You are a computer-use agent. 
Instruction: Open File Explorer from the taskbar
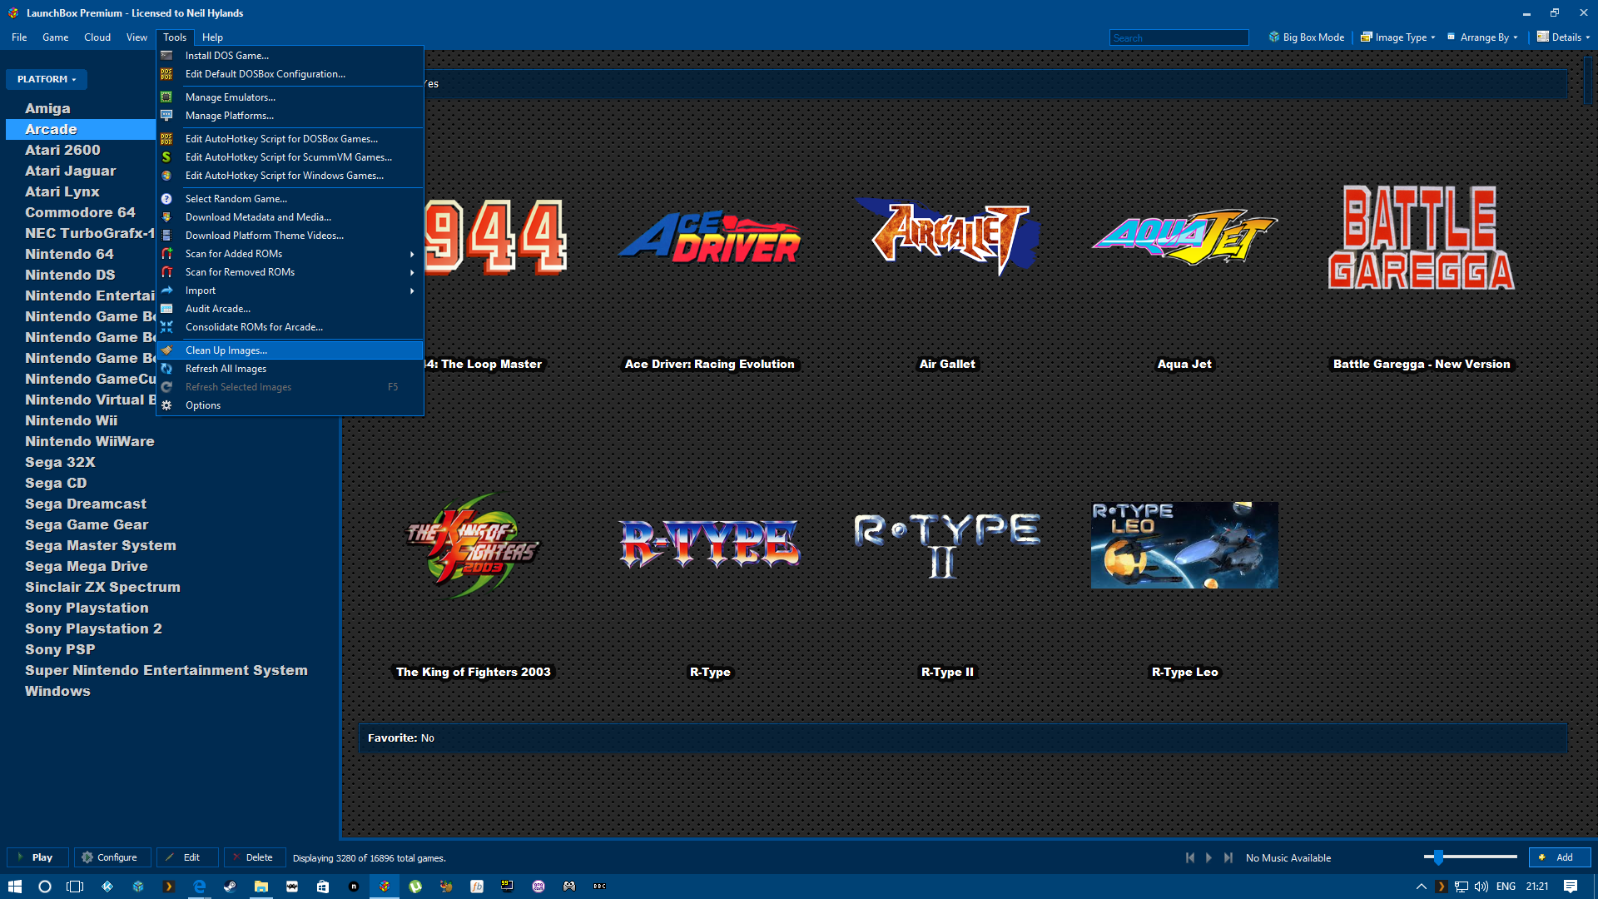coord(261,887)
